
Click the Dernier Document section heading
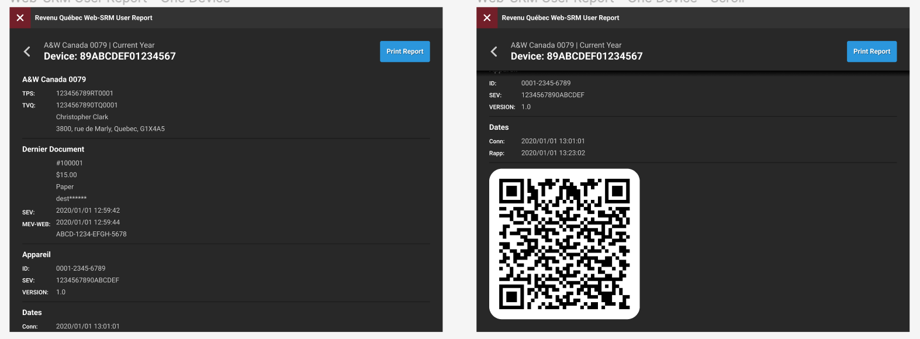click(53, 150)
